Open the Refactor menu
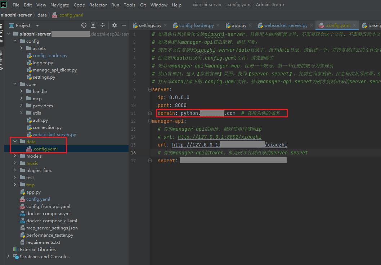 [x=98, y=5]
